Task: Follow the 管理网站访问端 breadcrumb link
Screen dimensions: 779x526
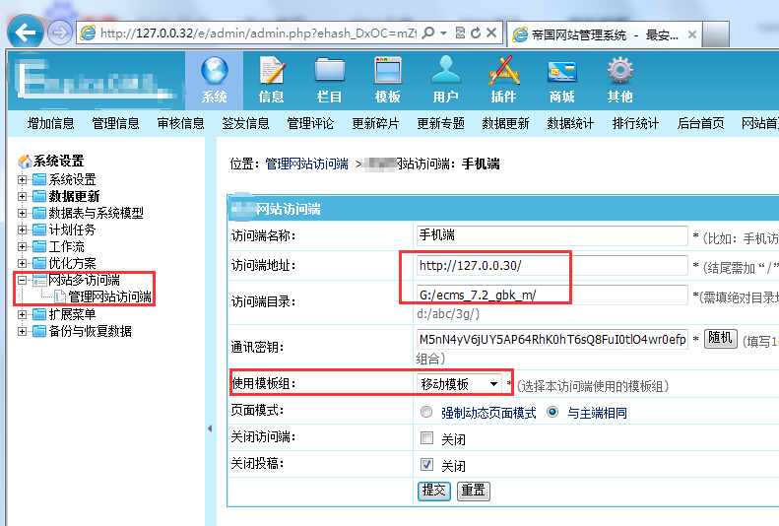Action: tap(306, 164)
